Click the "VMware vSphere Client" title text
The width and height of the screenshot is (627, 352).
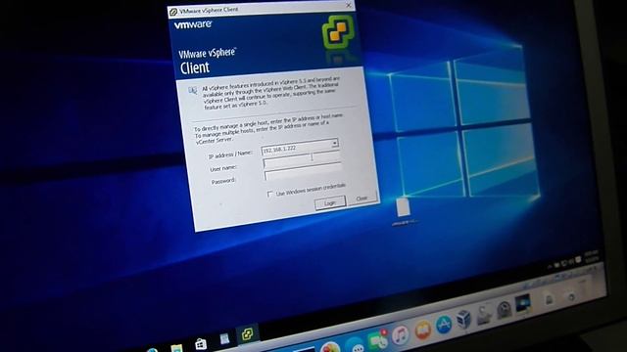(x=209, y=10)
